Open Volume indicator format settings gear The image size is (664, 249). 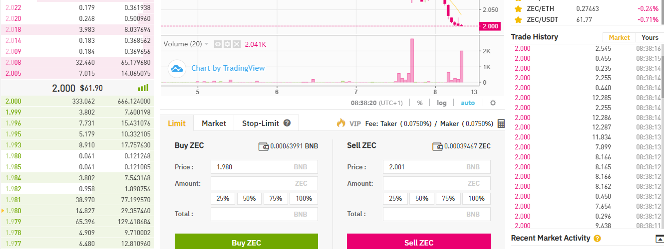pos(227,44)
